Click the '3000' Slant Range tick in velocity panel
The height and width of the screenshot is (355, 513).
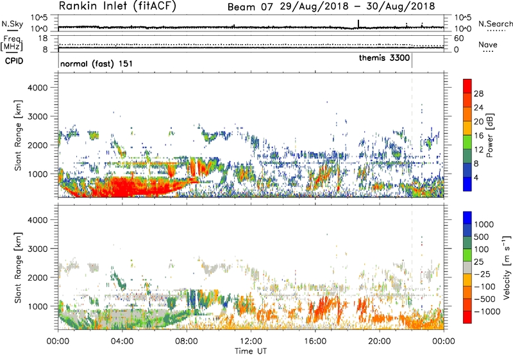coord(38,249)
